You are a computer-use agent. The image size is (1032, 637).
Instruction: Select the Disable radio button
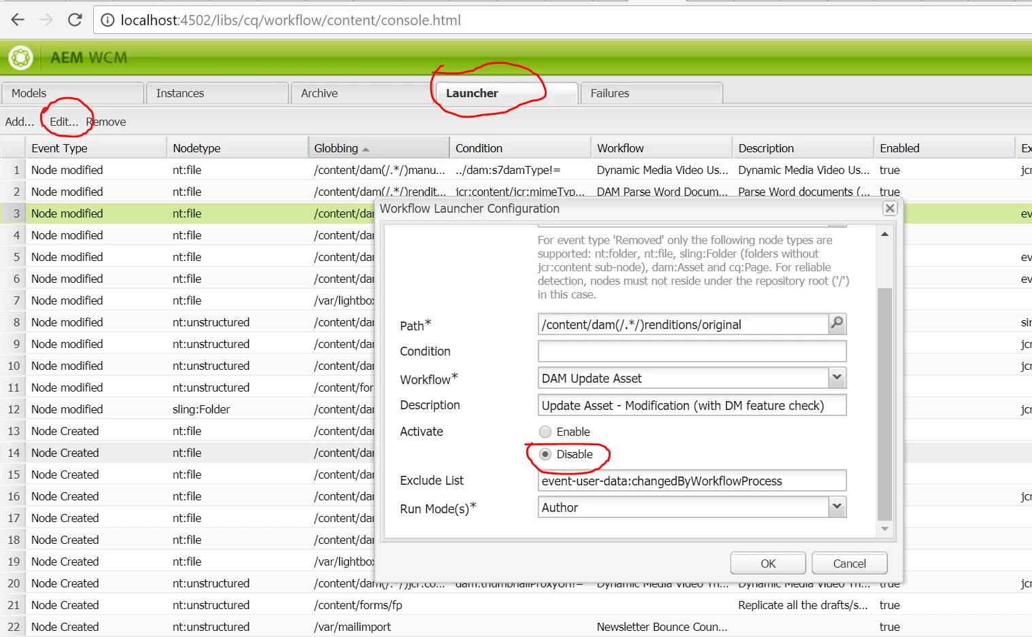click(545, 454)
